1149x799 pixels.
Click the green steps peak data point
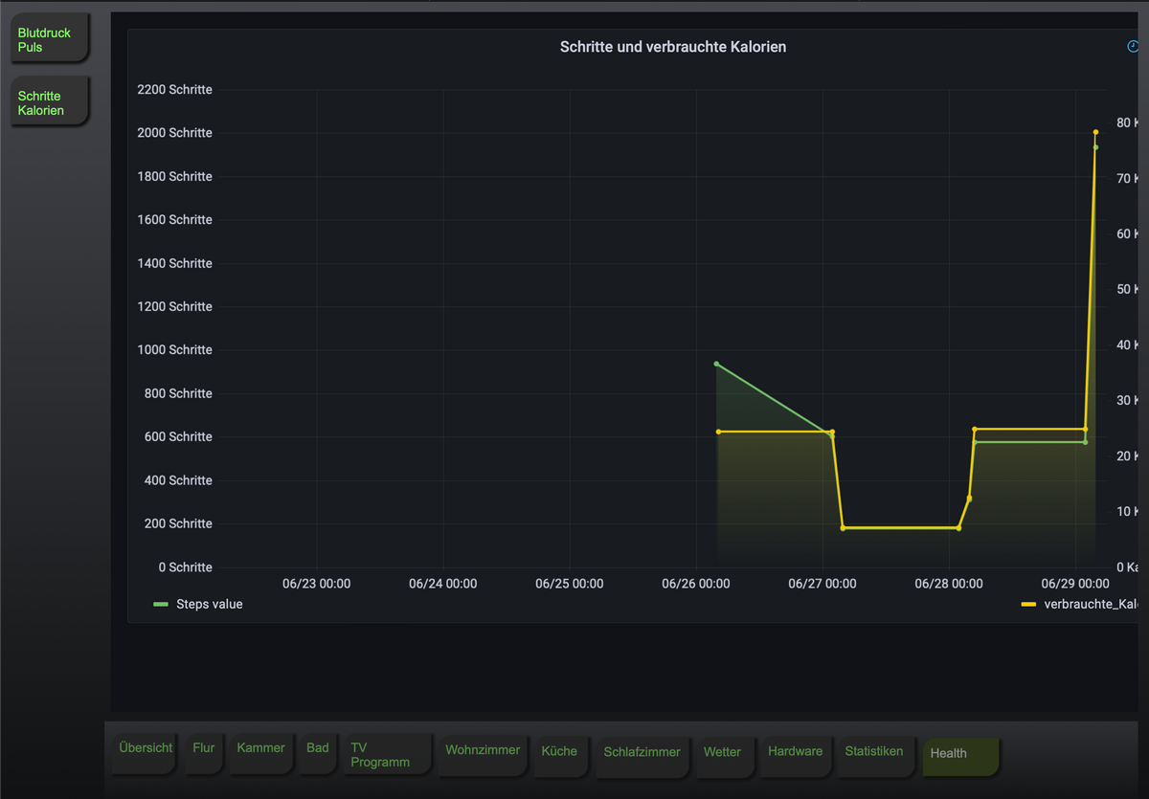[x=1096, y=147]
